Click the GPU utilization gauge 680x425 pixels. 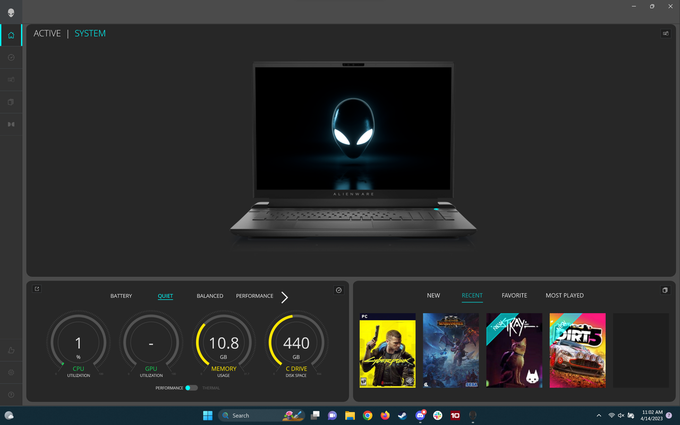tap(151, 344)
